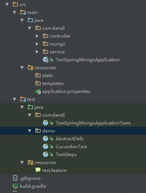Expand the mongo package
Screen dimensions: 146x193
click(x=37, y=44)
